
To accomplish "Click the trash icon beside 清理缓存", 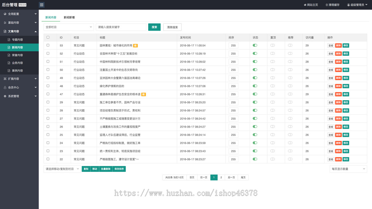I will (x=327, y=5).
